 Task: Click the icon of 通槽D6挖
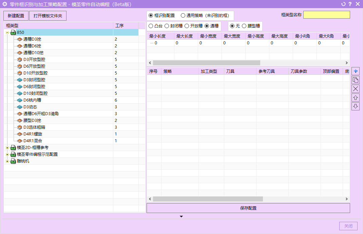point(20,46)
